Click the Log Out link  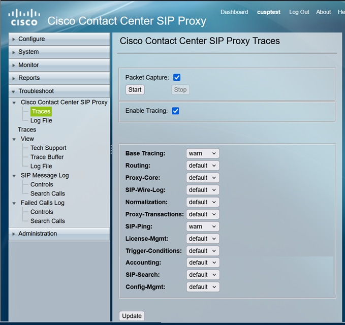tap(299, 12)
